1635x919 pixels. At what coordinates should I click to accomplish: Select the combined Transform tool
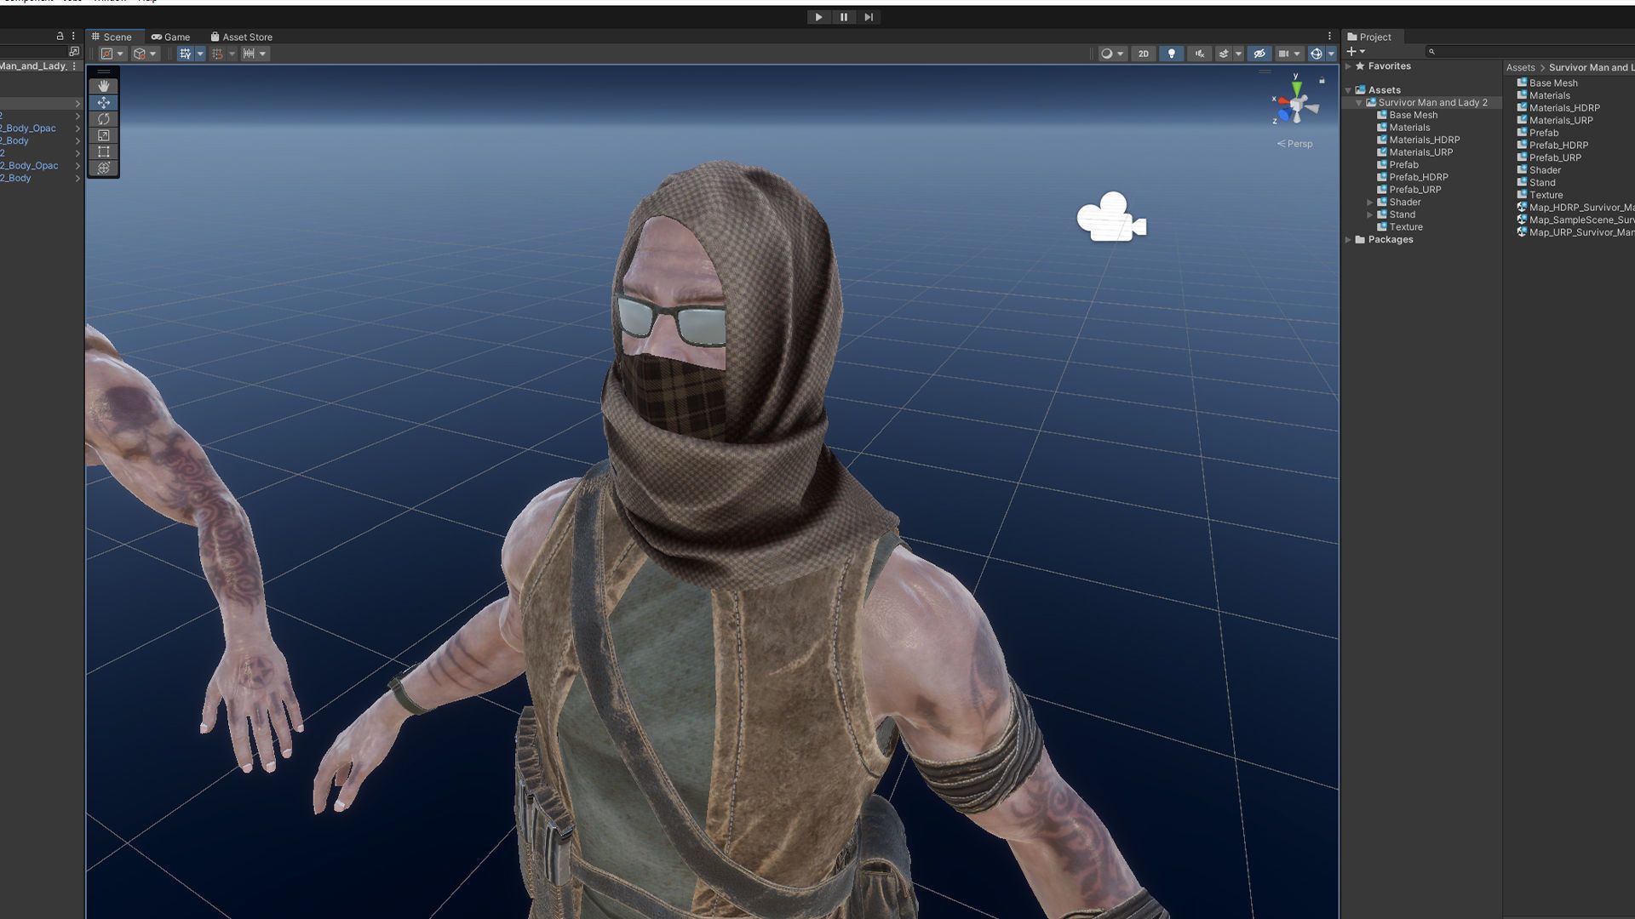coord(104,168)
